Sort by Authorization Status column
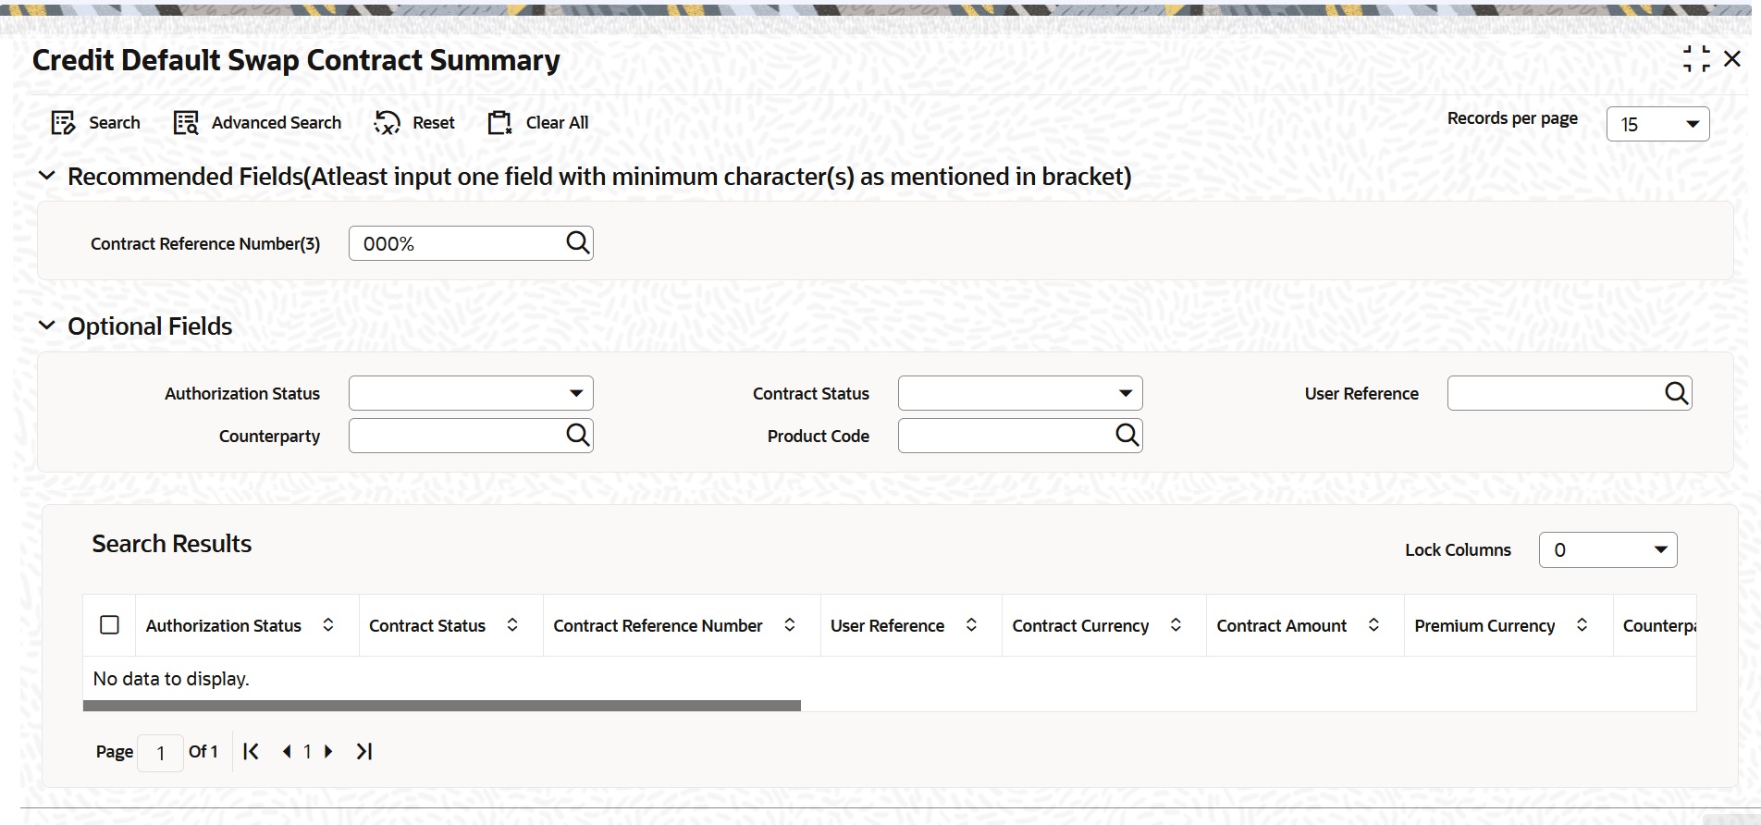This screenshot has height=825, width=1761. (328, 625)
